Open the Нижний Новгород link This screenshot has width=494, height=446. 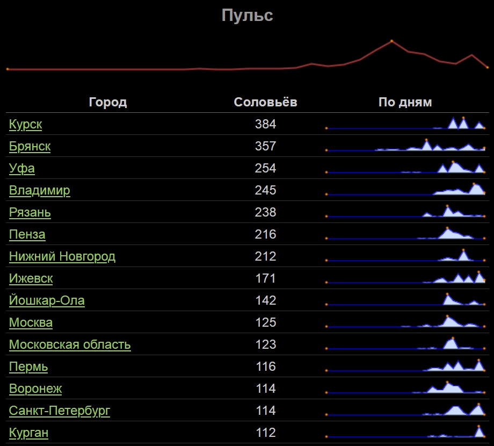(x=62, y=256)
